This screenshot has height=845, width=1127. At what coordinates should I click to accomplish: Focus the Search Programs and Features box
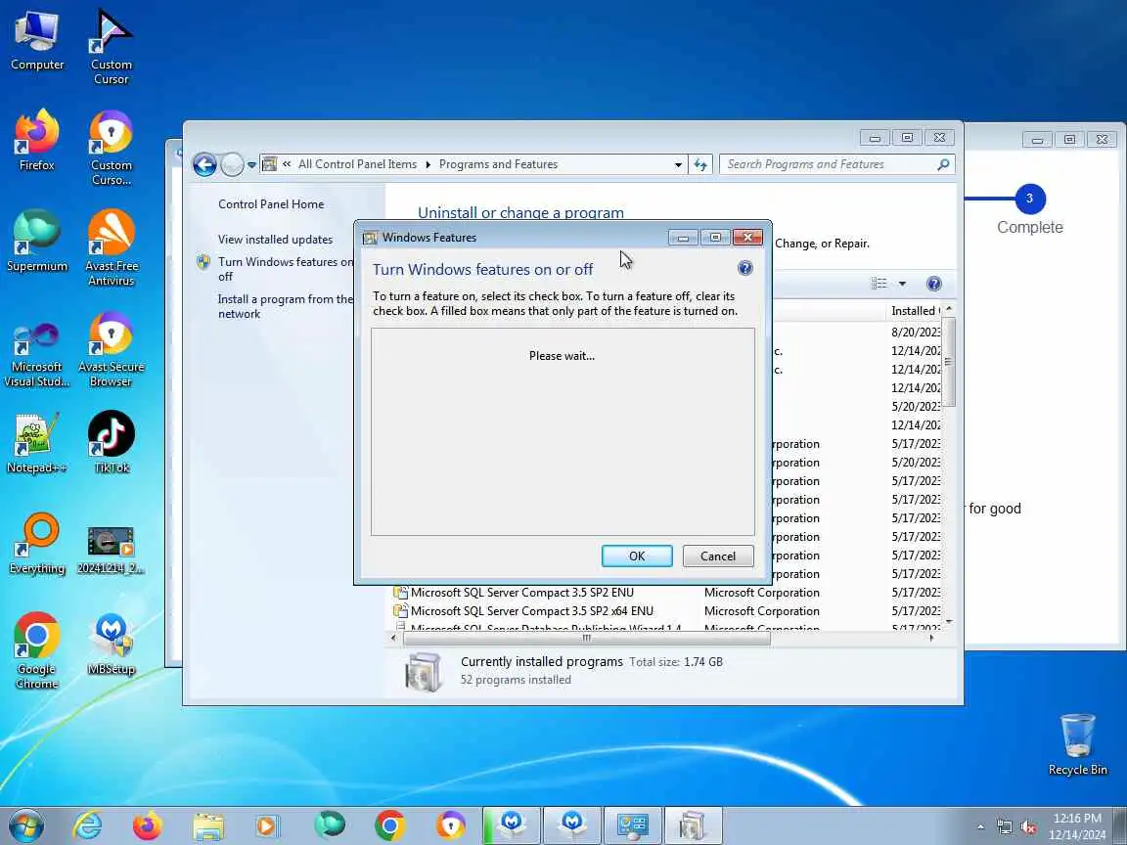point(837,164)
